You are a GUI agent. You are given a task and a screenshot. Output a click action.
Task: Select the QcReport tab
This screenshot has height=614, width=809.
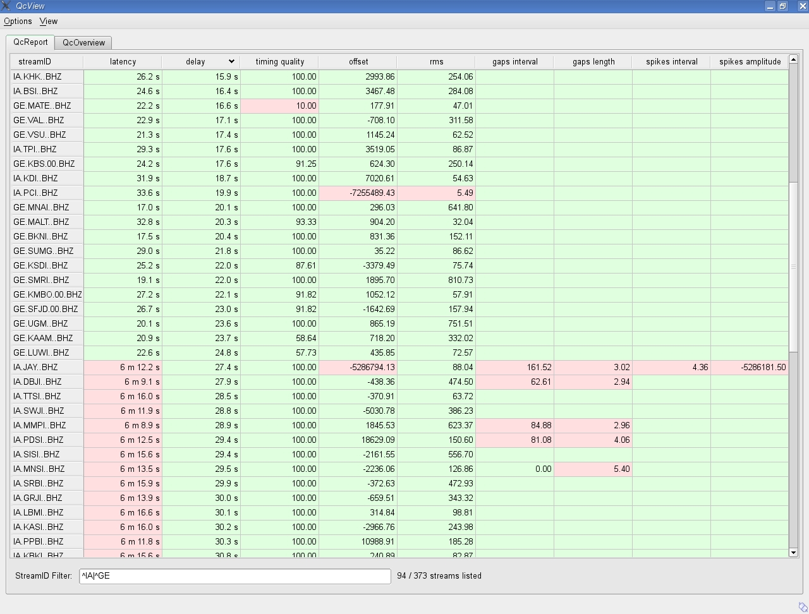click(30, 42)
